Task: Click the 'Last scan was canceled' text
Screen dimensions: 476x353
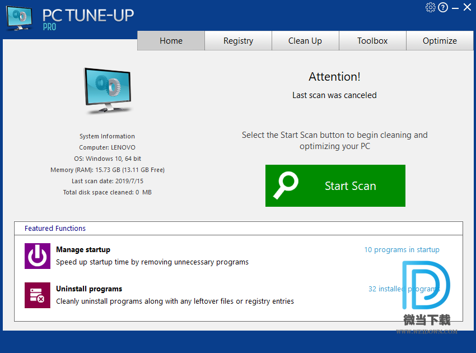Action: [x=334, y=95]
